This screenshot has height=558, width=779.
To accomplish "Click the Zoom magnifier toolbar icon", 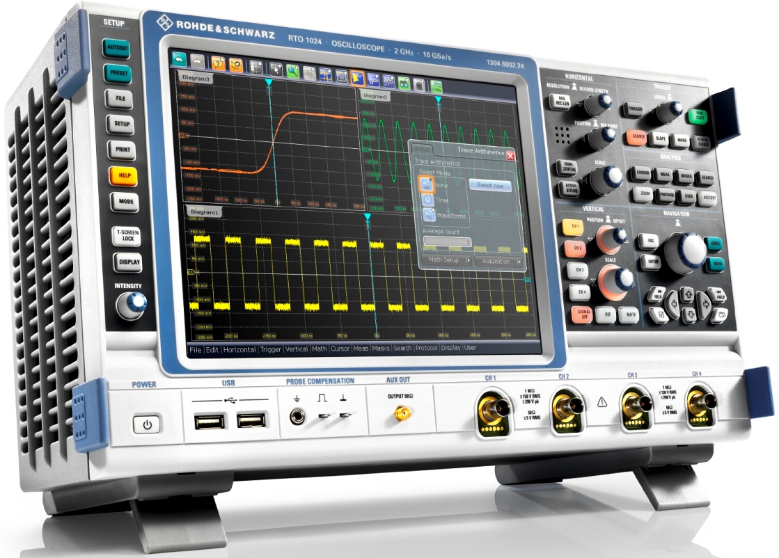I will coord(293,70).
